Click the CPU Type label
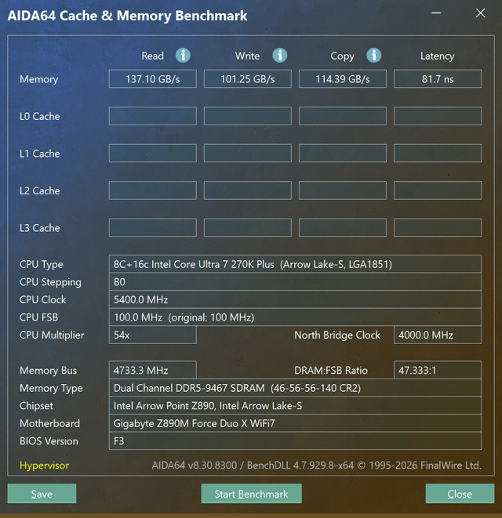Screen dimensions: 502x518 (42, 265)
